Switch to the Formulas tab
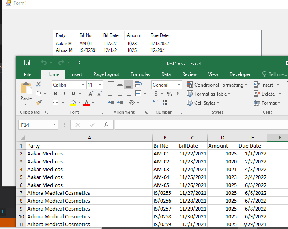 [x=140, y=74]
